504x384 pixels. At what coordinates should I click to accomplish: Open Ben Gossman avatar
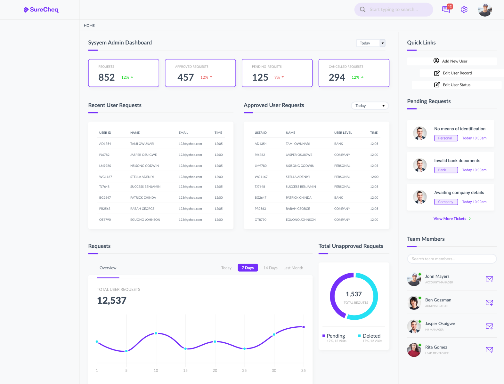click(x=414, y=303)
